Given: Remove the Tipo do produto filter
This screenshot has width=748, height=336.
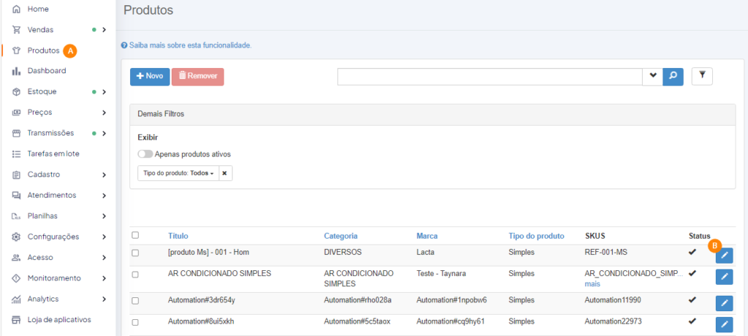Looking at the screenshot, I should [225, 173].
